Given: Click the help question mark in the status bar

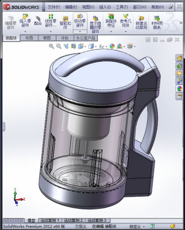Looking at the screenshot, I should pos(152,226).
